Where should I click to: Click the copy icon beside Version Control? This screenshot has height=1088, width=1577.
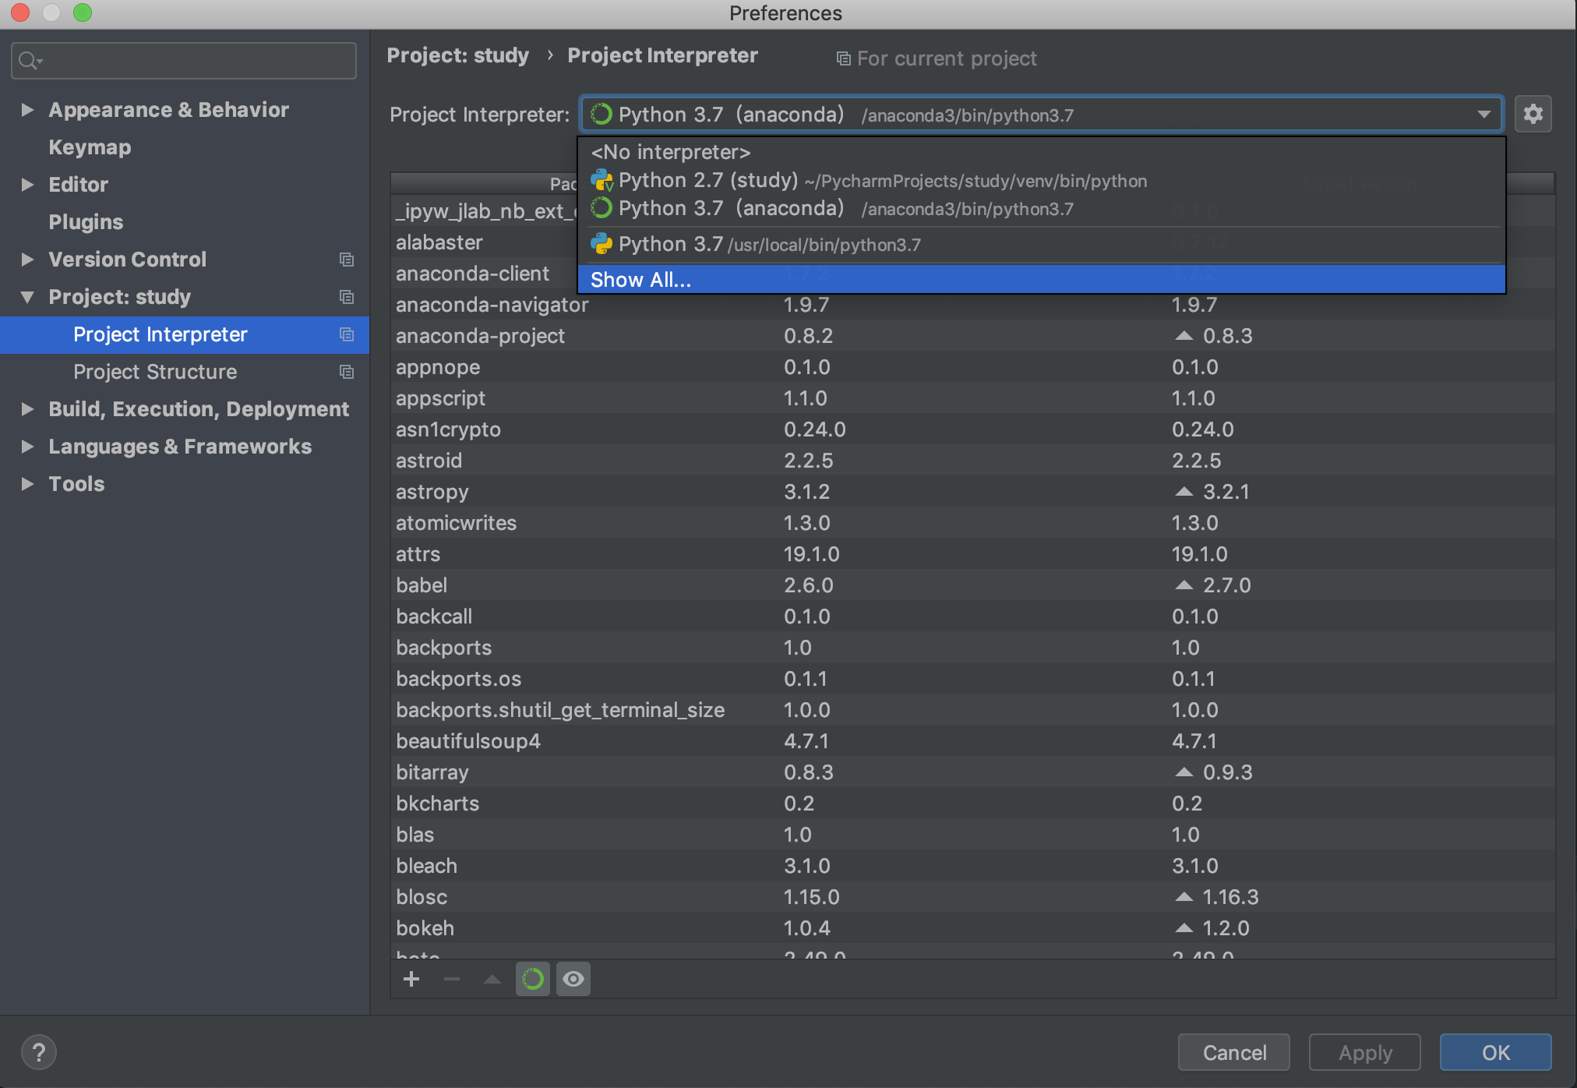[x=347, y=260]
